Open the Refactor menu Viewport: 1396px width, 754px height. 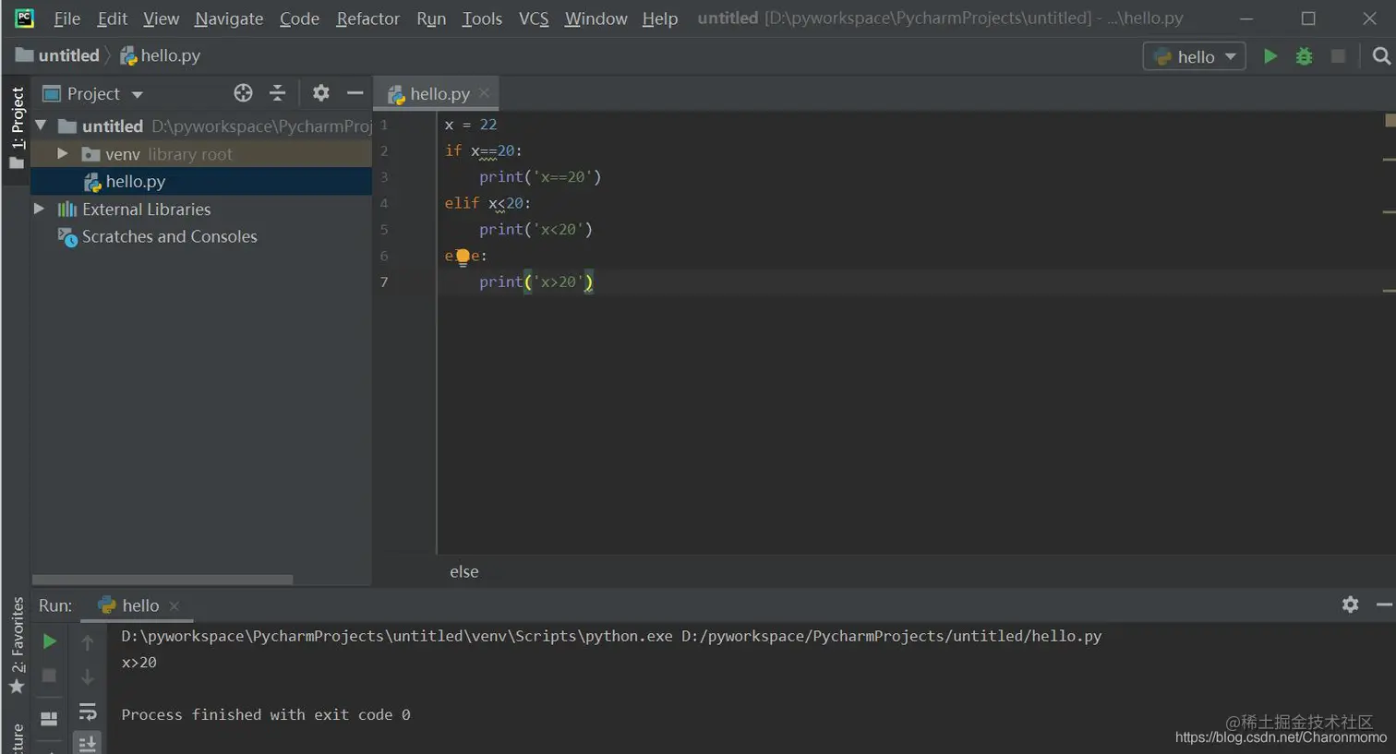[367, 18]
